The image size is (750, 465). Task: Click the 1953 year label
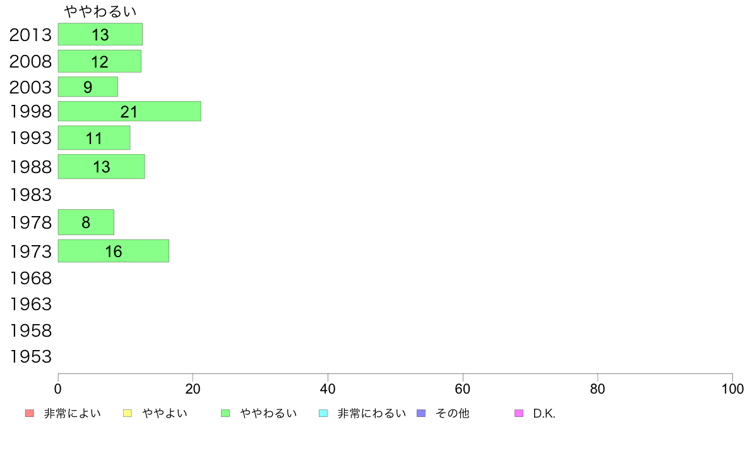point(30,357)
